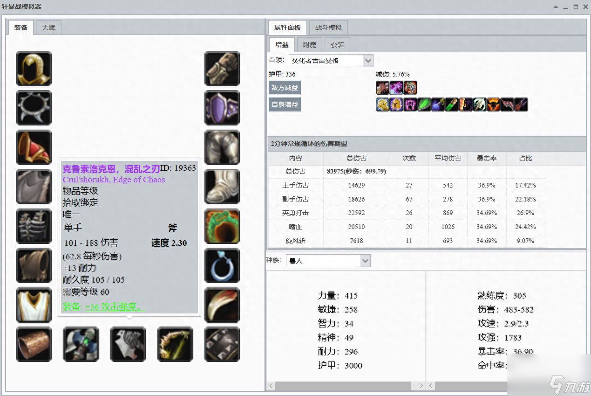Click the silver plate leggings icon
591x396 pixels.
tap(222, 147)
